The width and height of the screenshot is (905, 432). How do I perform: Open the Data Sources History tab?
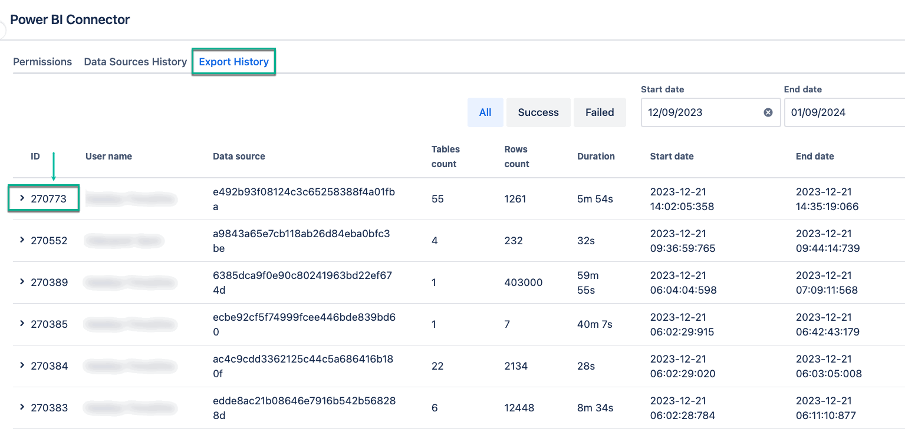[x=135, y=62]
